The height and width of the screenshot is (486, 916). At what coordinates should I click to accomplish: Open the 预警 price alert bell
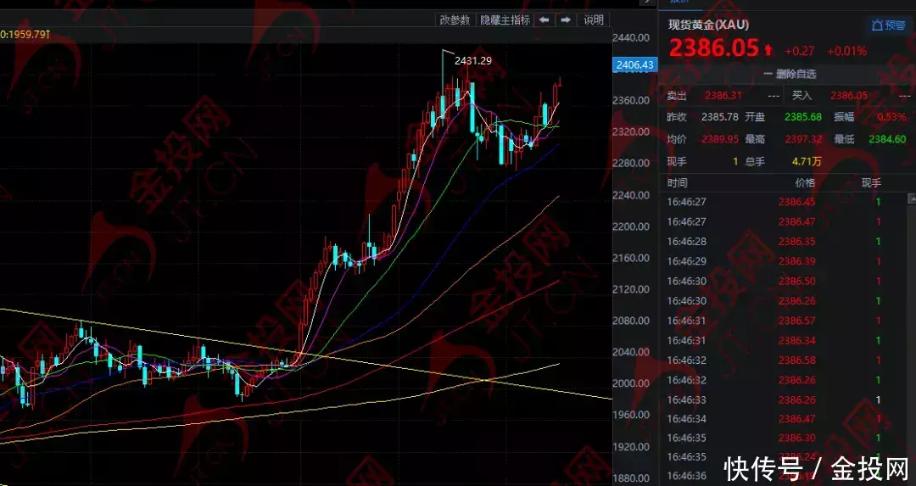click(888, 25)
